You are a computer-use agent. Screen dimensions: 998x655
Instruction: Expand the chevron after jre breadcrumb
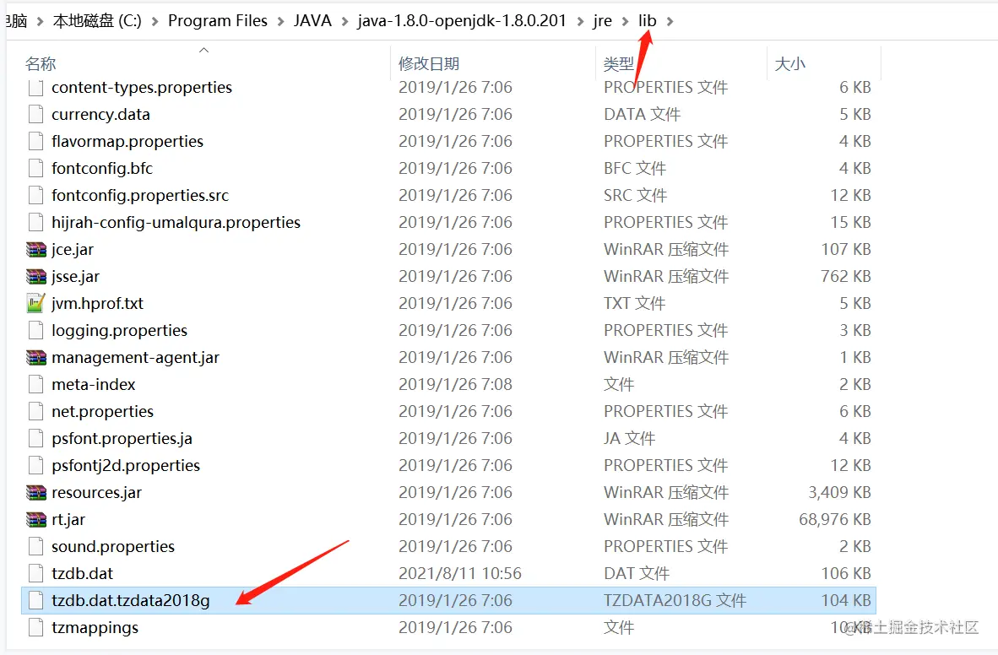click(x=626, y=22)
